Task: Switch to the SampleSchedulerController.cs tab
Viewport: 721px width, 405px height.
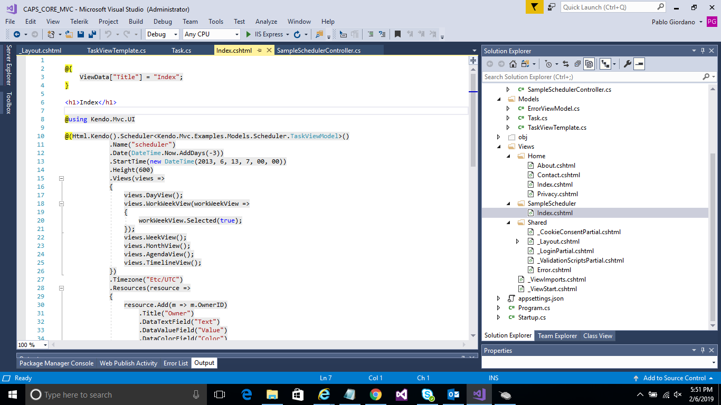Action: point(318,51)
